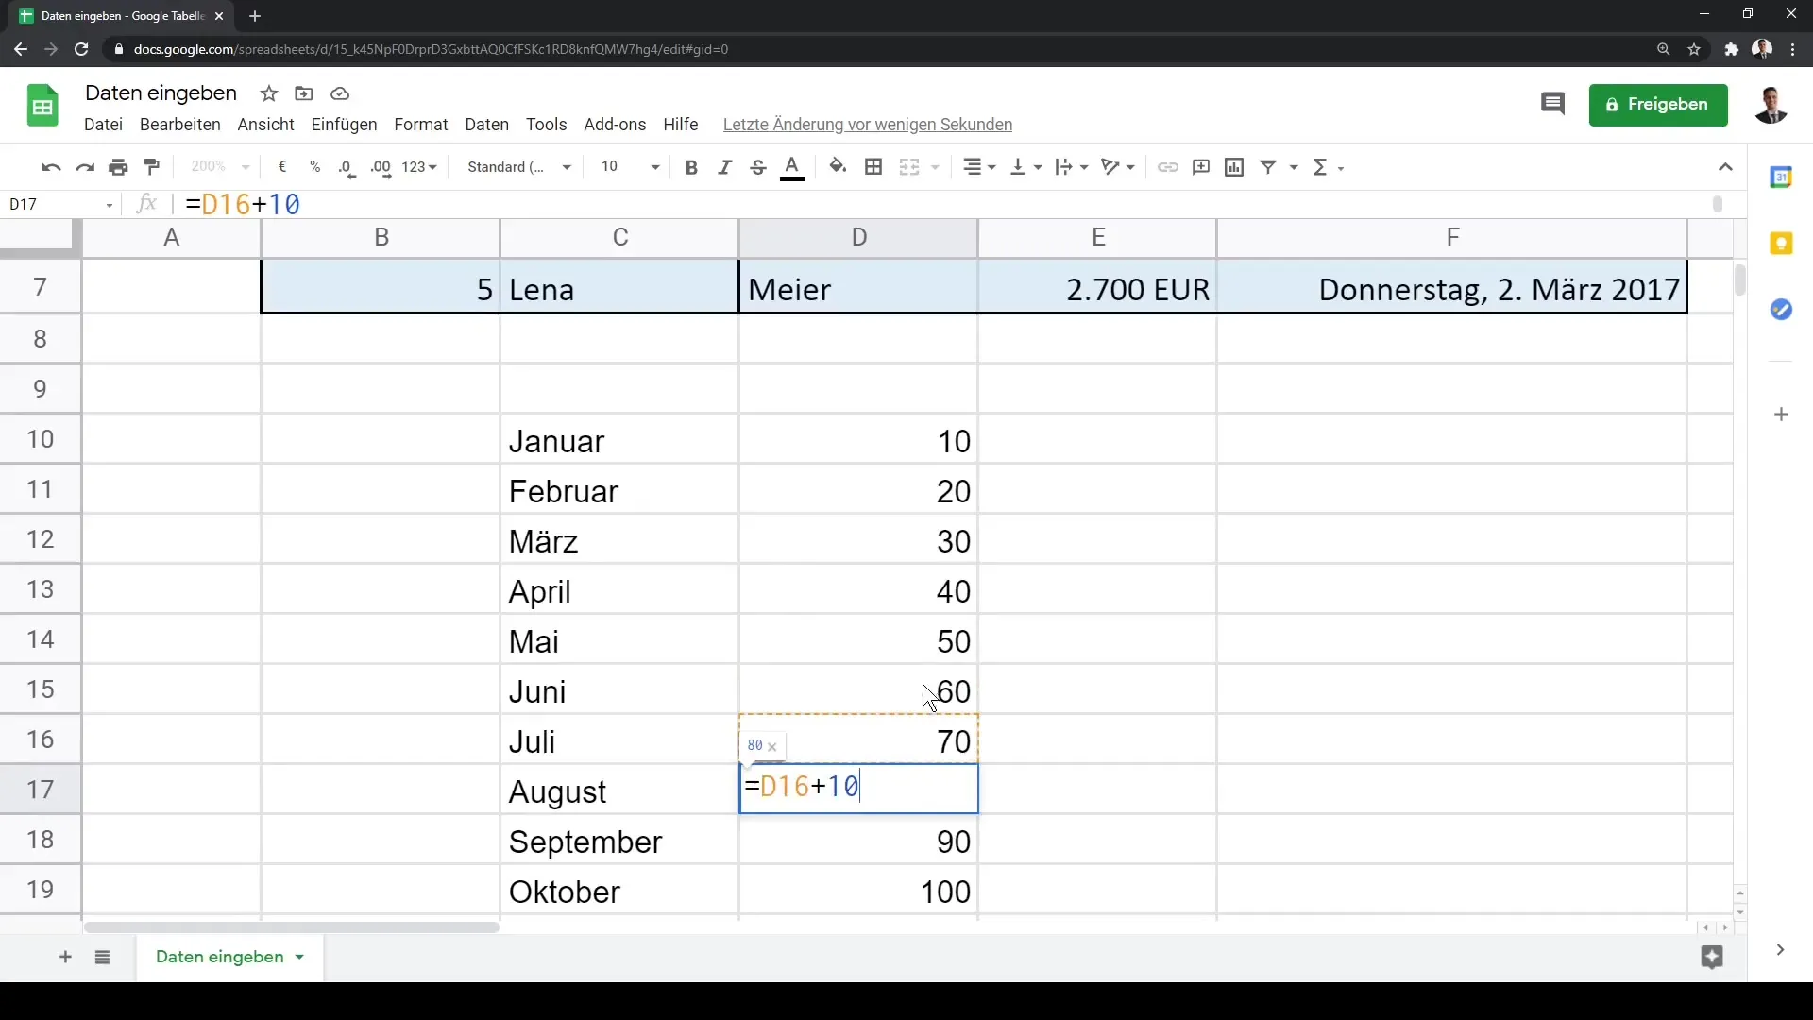1813x1020 pixels.
Task: Open the text color picker
Action: (x=792, y=167)
